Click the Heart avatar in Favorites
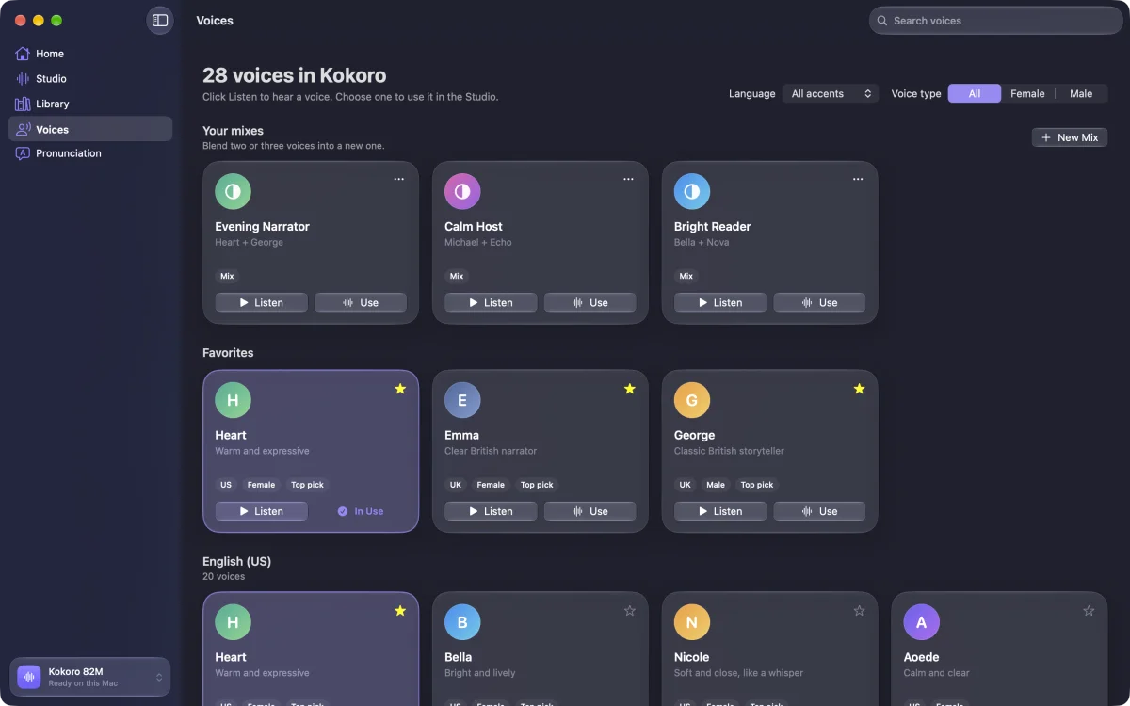The width and height of the screenshot is (1130, 706). [233, 400]
